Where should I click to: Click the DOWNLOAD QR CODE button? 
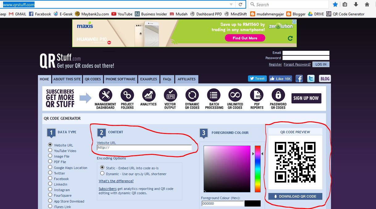295,196
